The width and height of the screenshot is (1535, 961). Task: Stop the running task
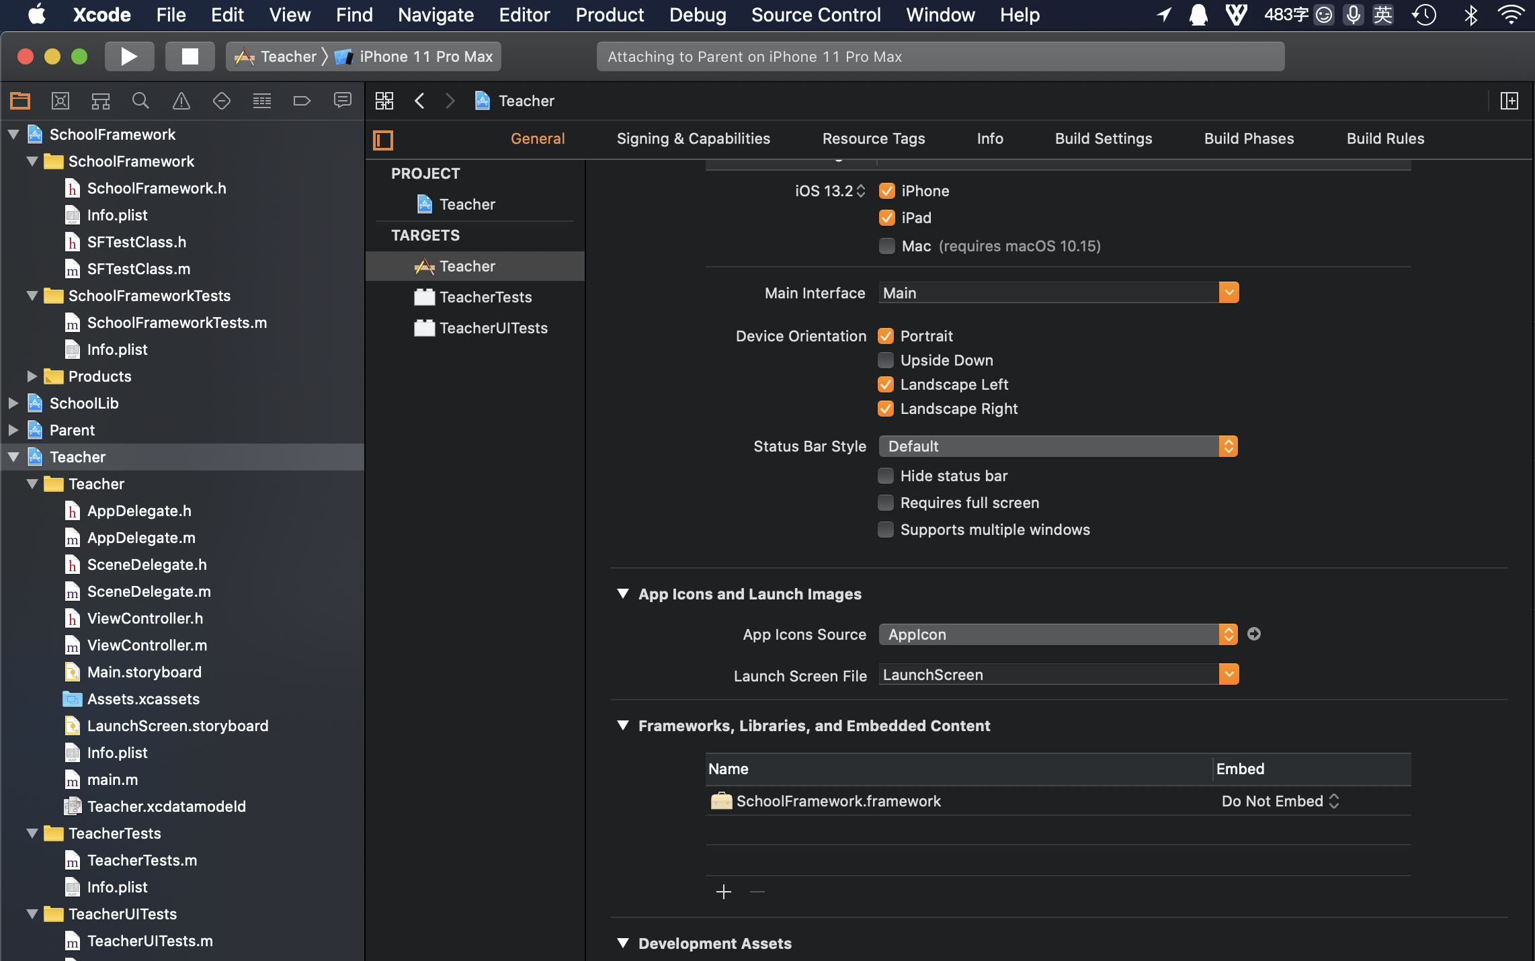tap(190, 56)
